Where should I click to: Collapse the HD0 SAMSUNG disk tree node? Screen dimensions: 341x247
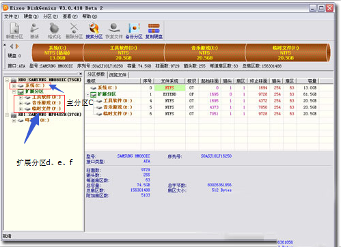click(x=8, y=80)
